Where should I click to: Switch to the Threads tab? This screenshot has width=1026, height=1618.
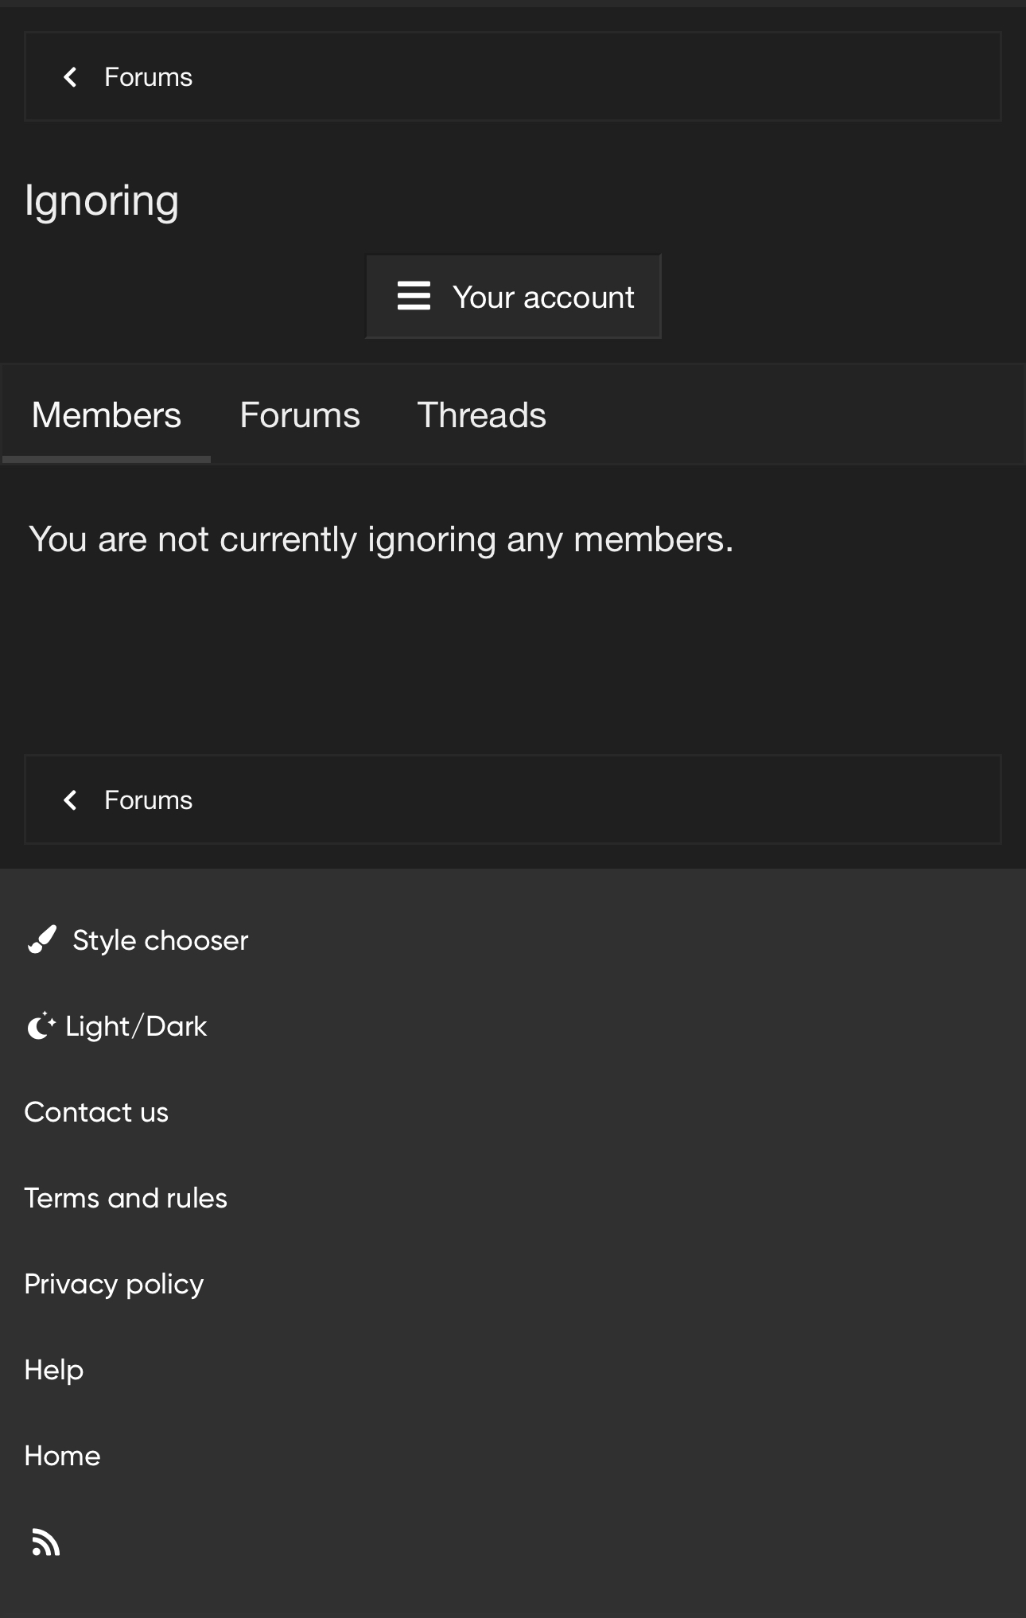[481, 415]
